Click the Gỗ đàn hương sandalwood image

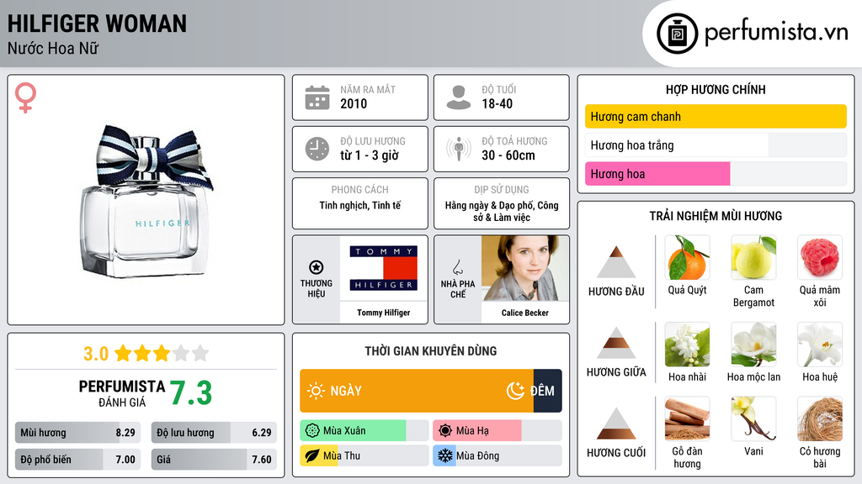click(x=687, y=418)
